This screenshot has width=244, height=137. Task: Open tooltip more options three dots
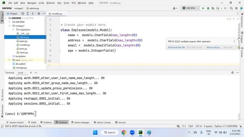pyautogui.click(x=234, y=41)
